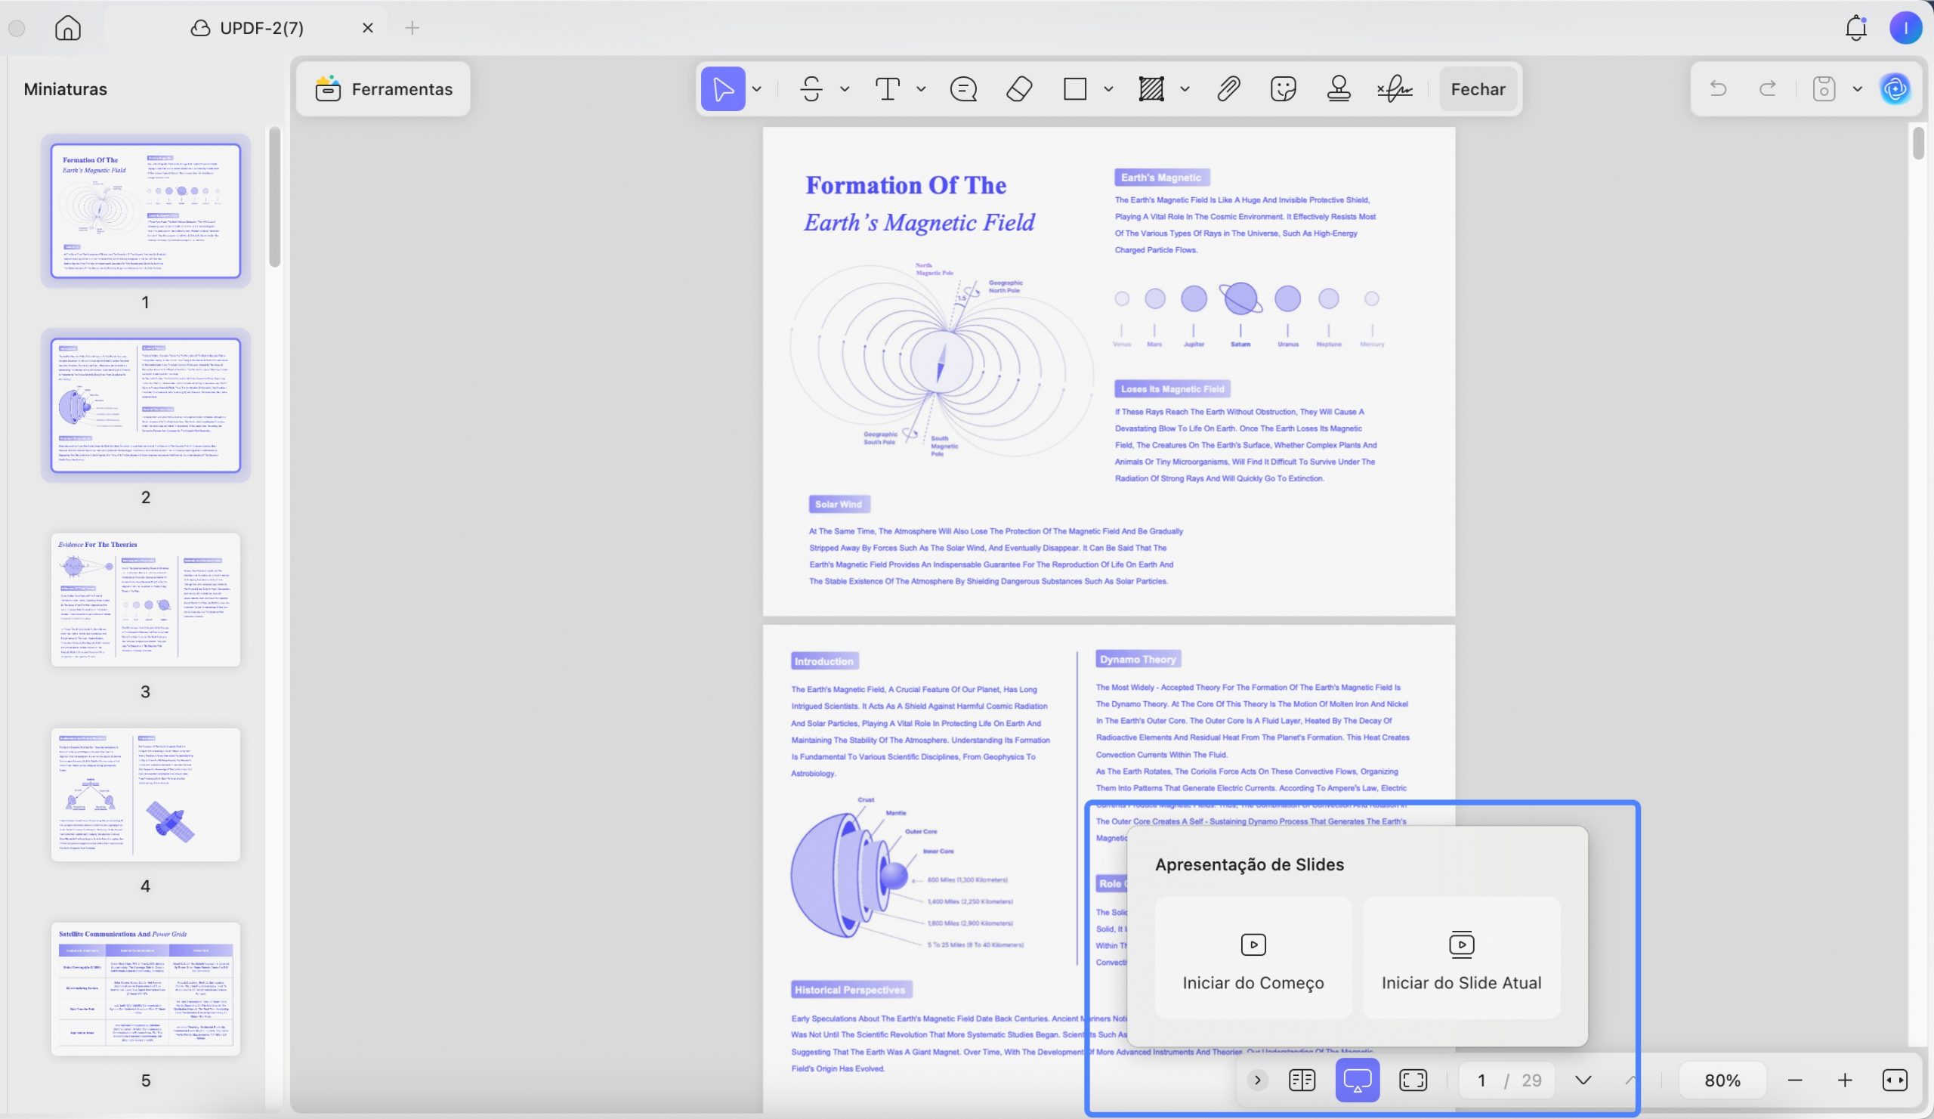Expand the selection tool dropdown arrow
Image resolution: width=1934 pixels, height=1119 pixels.
click(x=757, y=89)
